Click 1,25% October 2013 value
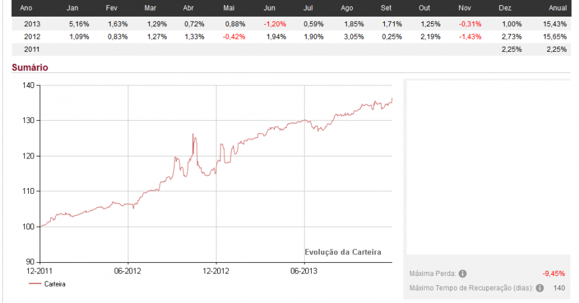579x303 pixels. pos(430,24)
